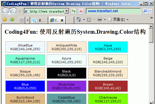This screenshot has height=104, width=155.
Task: Open the Print options dropdown arrow
Action: pyautogui.click(x=105, y=20)
